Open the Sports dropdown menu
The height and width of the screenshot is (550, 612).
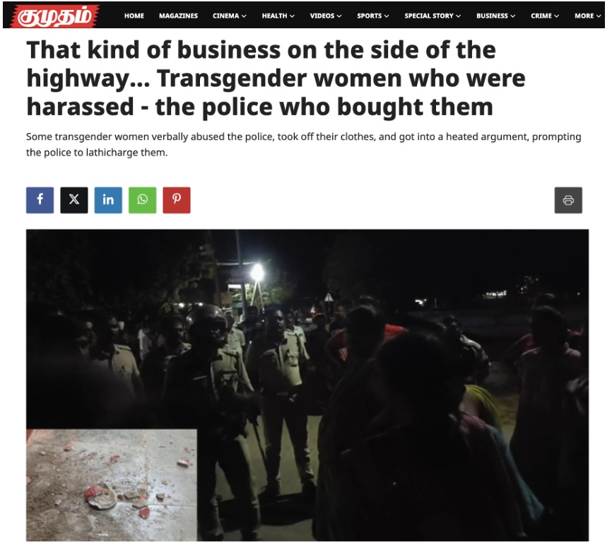[373, 16]
